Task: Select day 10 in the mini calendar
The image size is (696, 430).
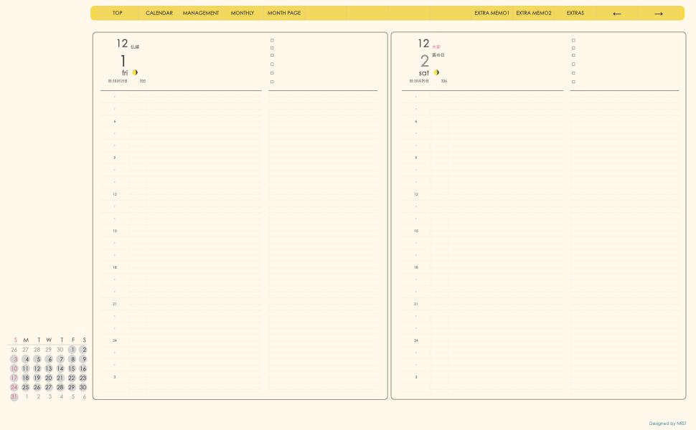Action: tap(14, 368)
